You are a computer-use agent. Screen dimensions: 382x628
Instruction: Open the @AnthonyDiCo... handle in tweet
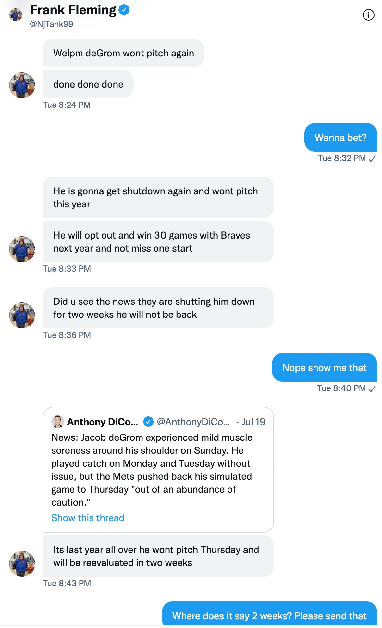pos(193,422)
